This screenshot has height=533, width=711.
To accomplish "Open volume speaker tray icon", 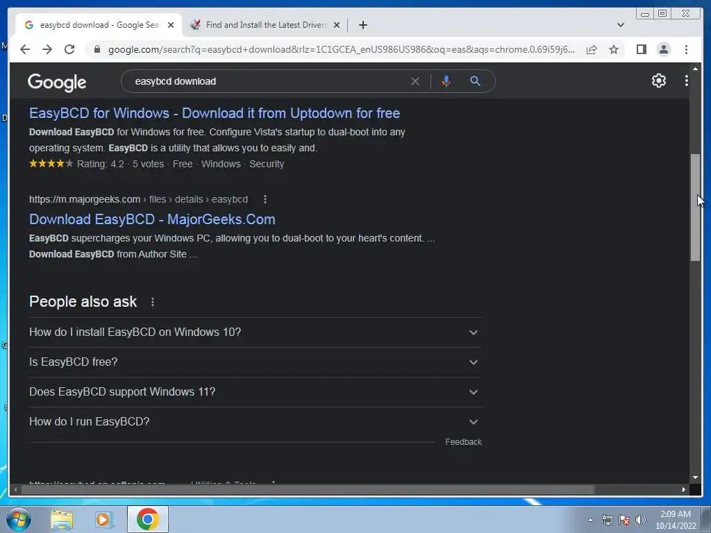I will pyautogui.click(x=641, y=520).
